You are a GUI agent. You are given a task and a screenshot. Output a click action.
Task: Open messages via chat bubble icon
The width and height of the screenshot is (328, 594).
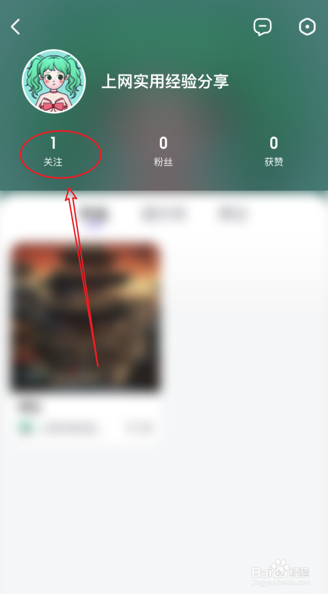coord(262,27)
